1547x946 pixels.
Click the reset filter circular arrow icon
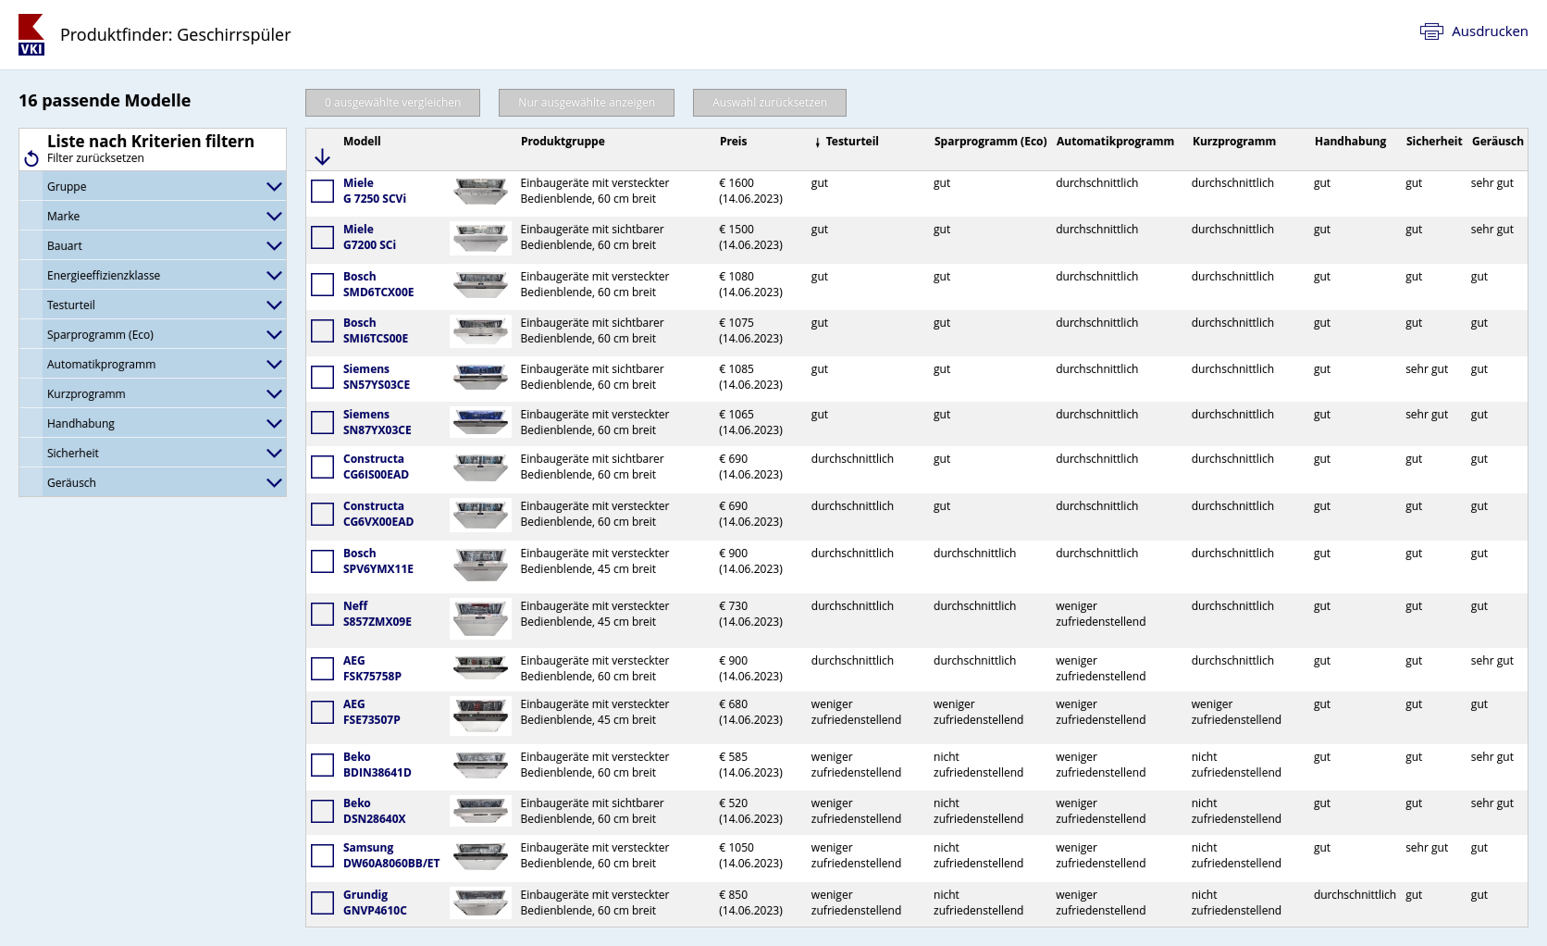[31, 158]
